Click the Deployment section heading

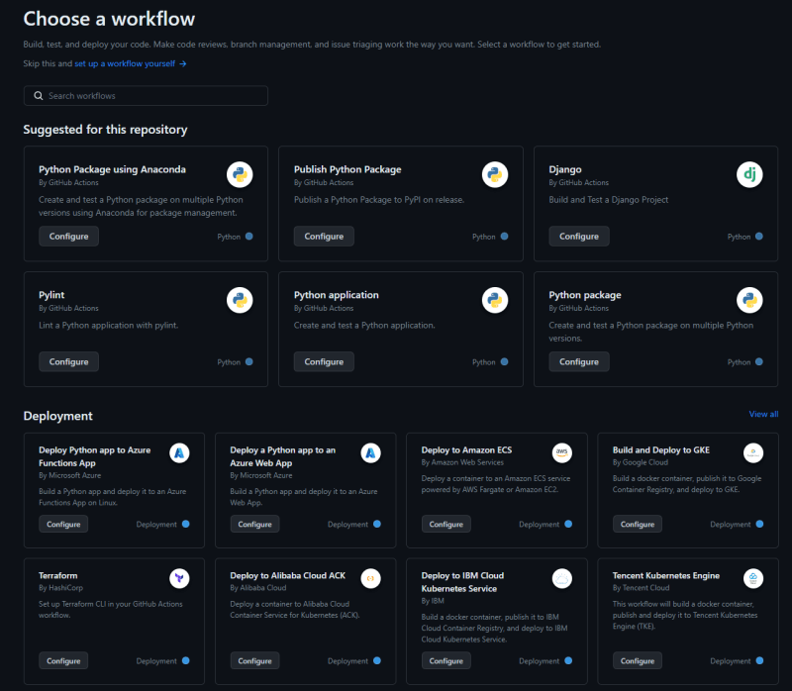(x=58, y=416)
